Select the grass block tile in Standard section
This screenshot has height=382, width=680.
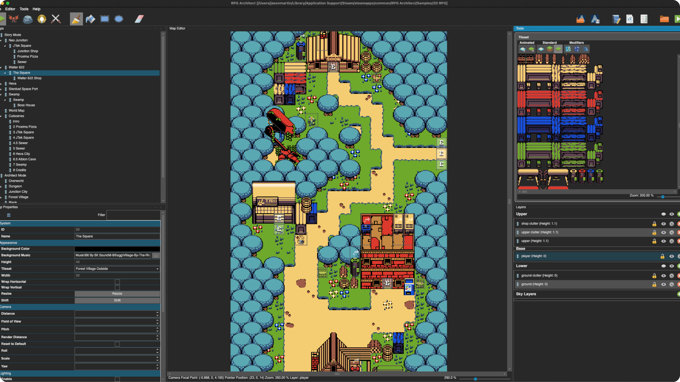point(550,49)
